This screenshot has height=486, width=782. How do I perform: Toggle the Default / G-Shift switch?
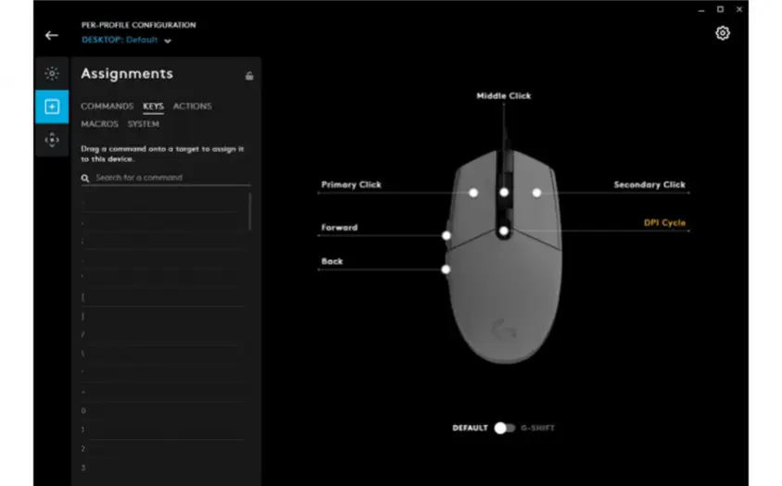click(504, 428)
